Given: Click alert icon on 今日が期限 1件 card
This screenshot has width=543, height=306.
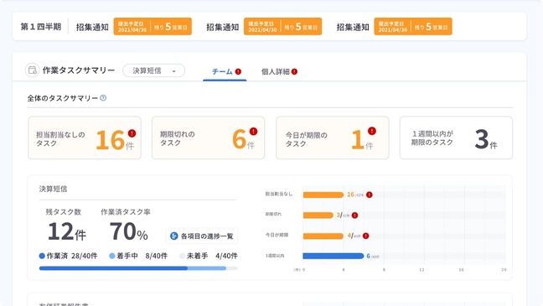Looking at the screenshot, I should pyautogui.click(x=372, y=131).
